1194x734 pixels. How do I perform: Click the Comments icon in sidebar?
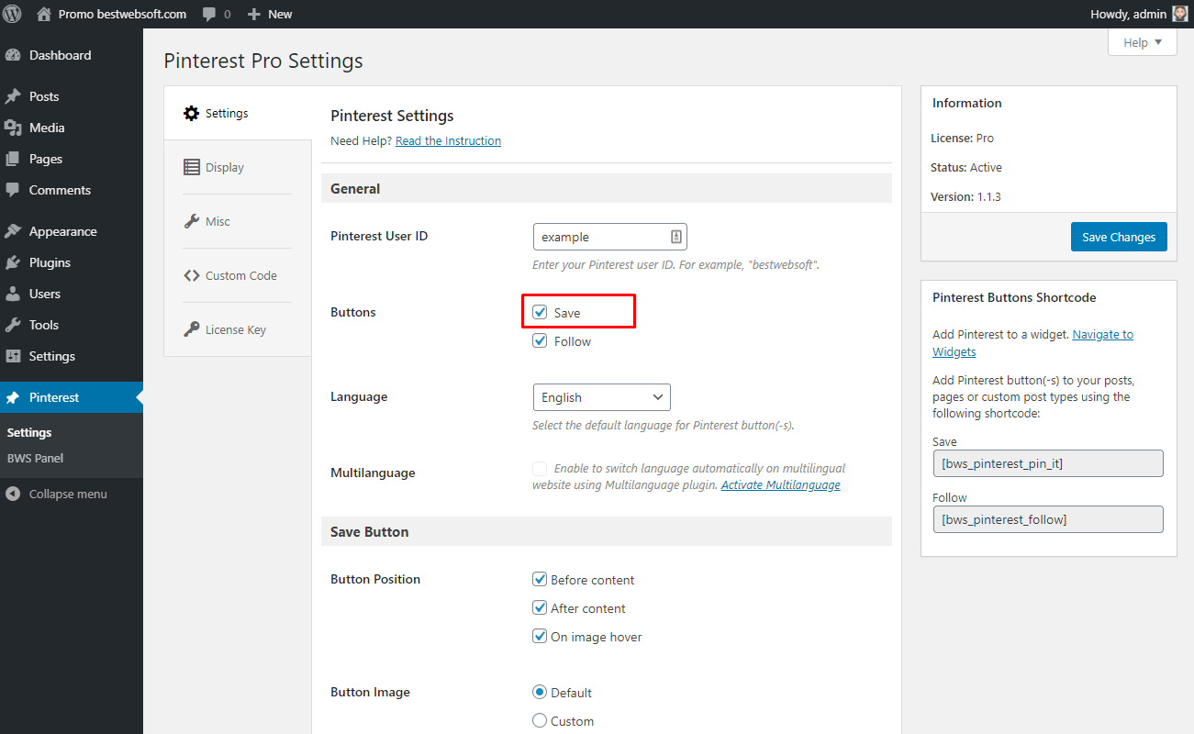pos(13,190)
